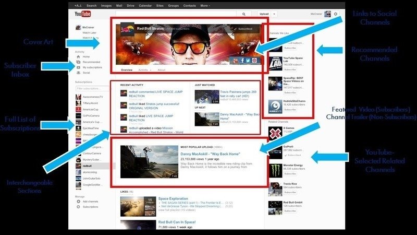Open the Space Exploration playlist thumbnail
Screen dimensions: 417x235
pyautogui.click(x=138, y=206)
